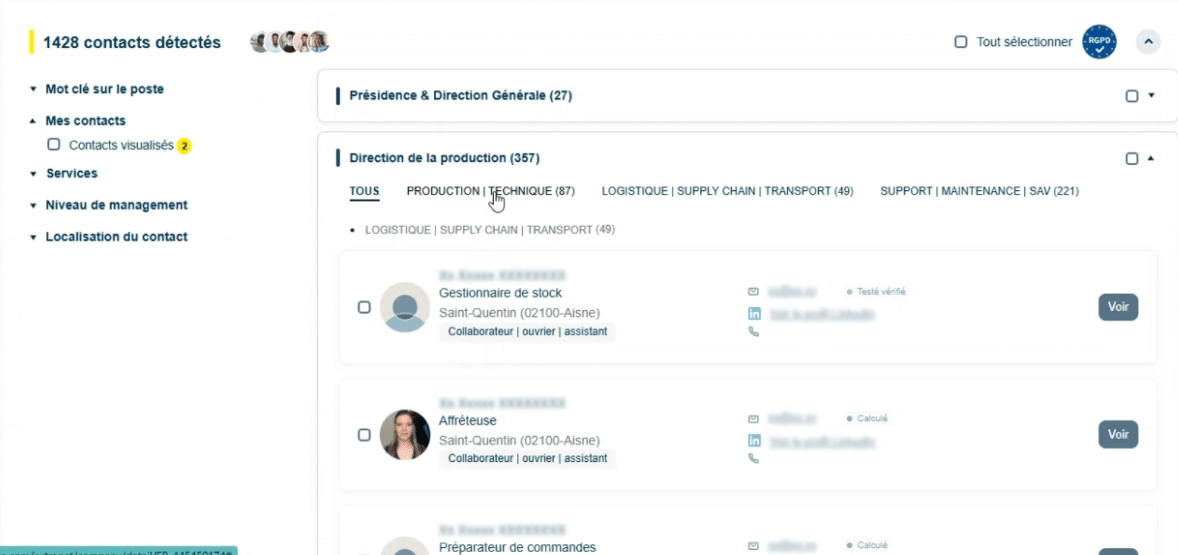Switch to SUPPORT | MAINTENANCE | SAV (221) tab
The image size is (1178, 555).
(980, 191)
